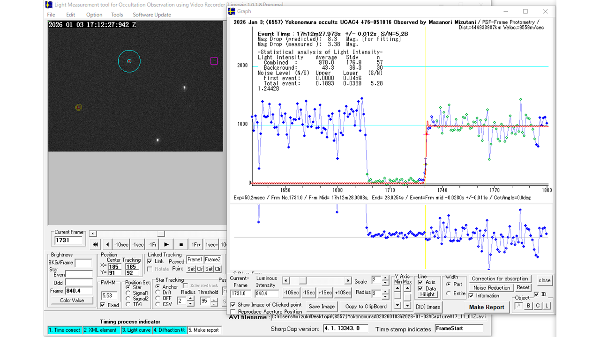
Task: Step back one frame with -1Fr
Action: click(152, 244)
